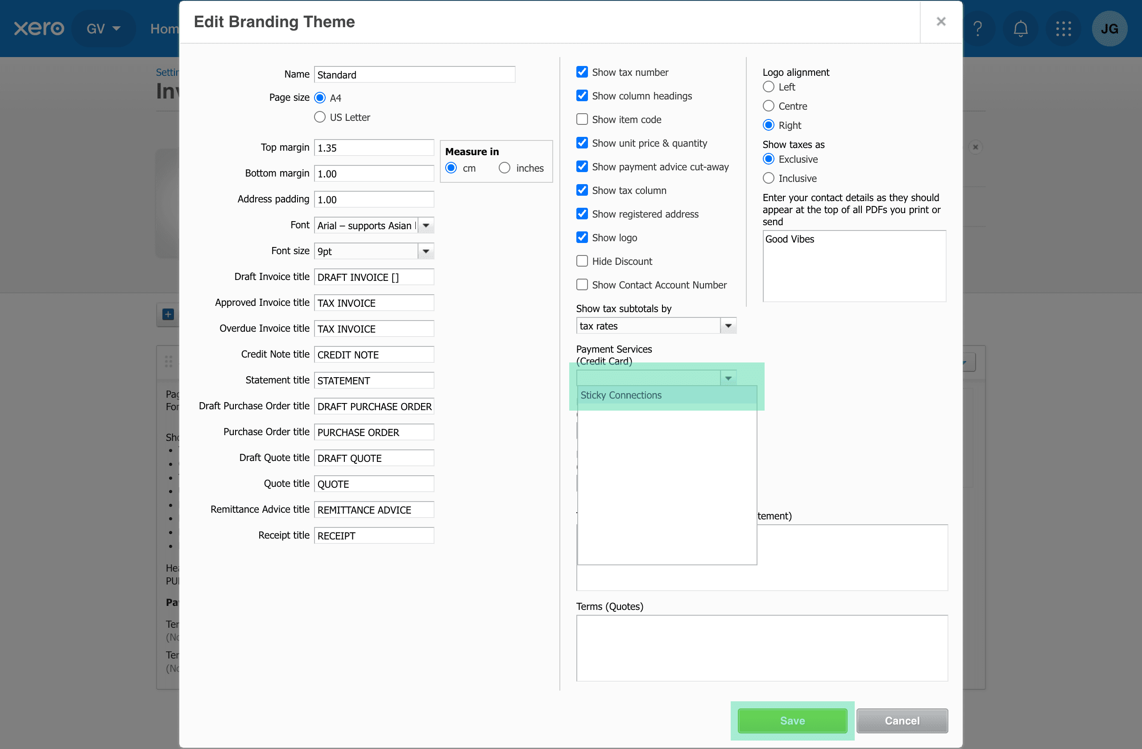Expand the Show tax subtotals by dropdown
This screenshot has width=1142, height=749.
point(728,326)
